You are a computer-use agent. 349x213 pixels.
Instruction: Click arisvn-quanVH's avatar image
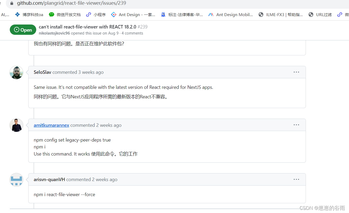click(x=16, y=180)
